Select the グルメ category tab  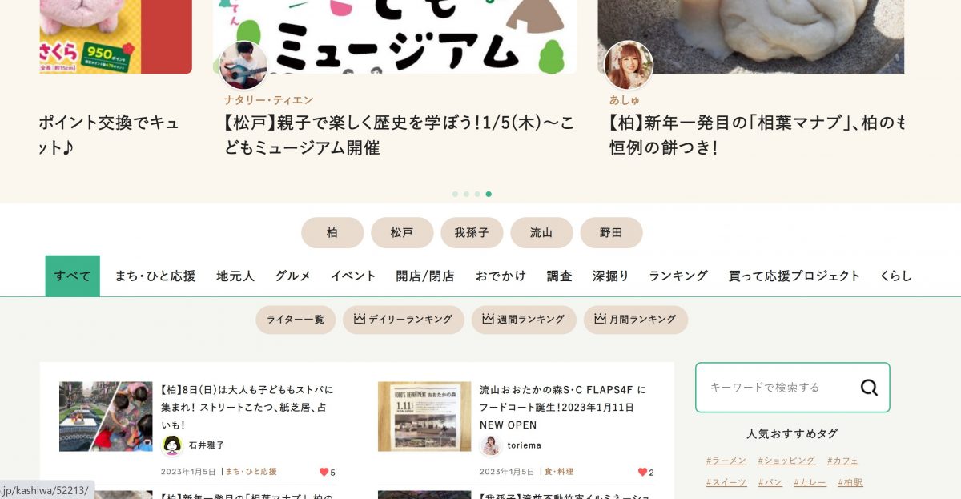293,276
